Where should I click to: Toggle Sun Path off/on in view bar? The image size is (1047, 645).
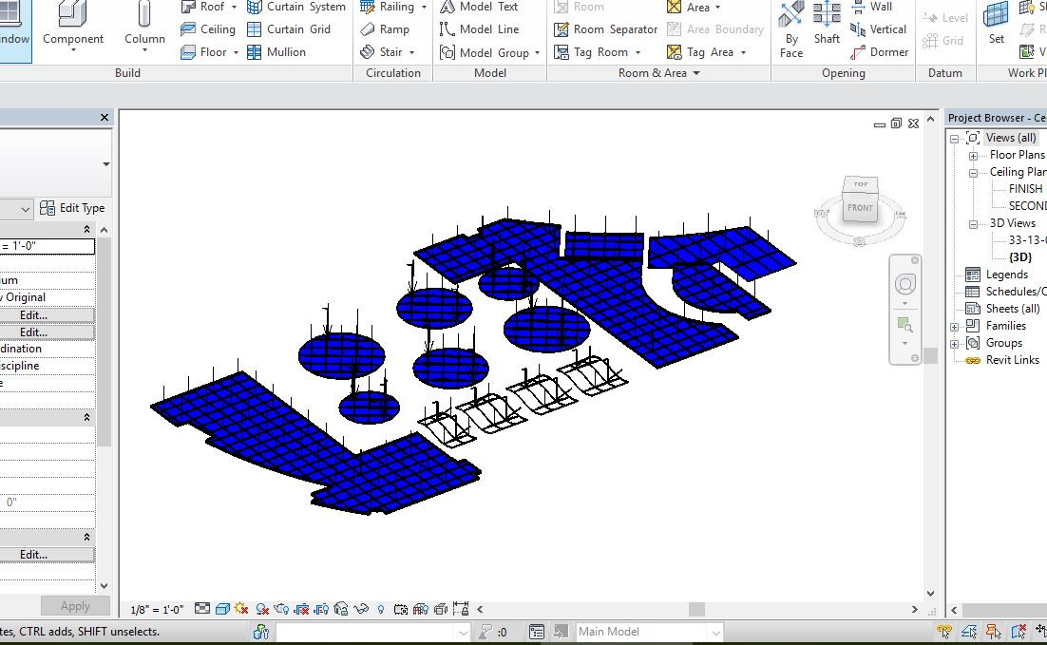(242, 609)
